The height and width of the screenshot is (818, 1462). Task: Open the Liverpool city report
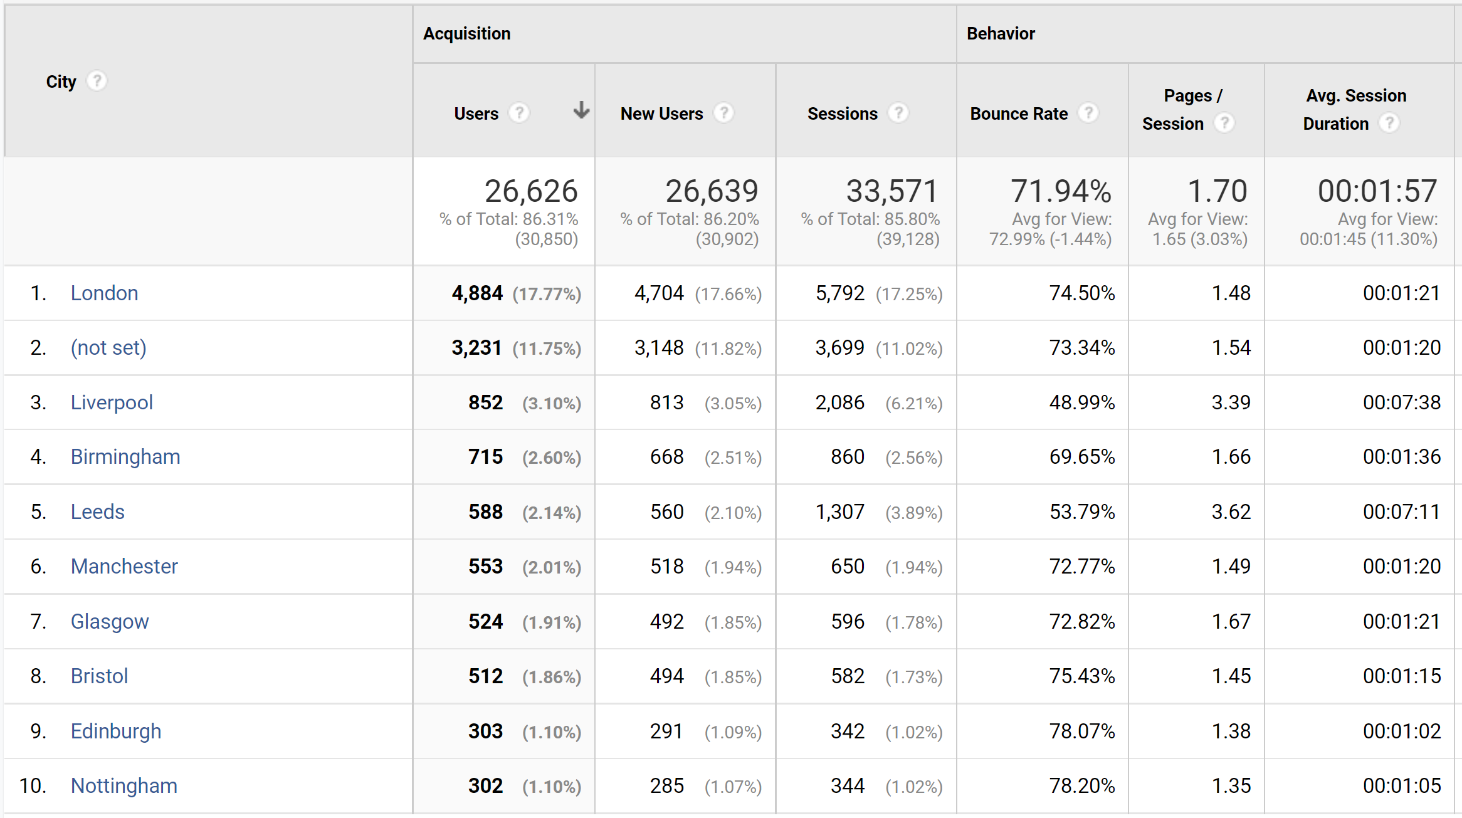(112, 402)
